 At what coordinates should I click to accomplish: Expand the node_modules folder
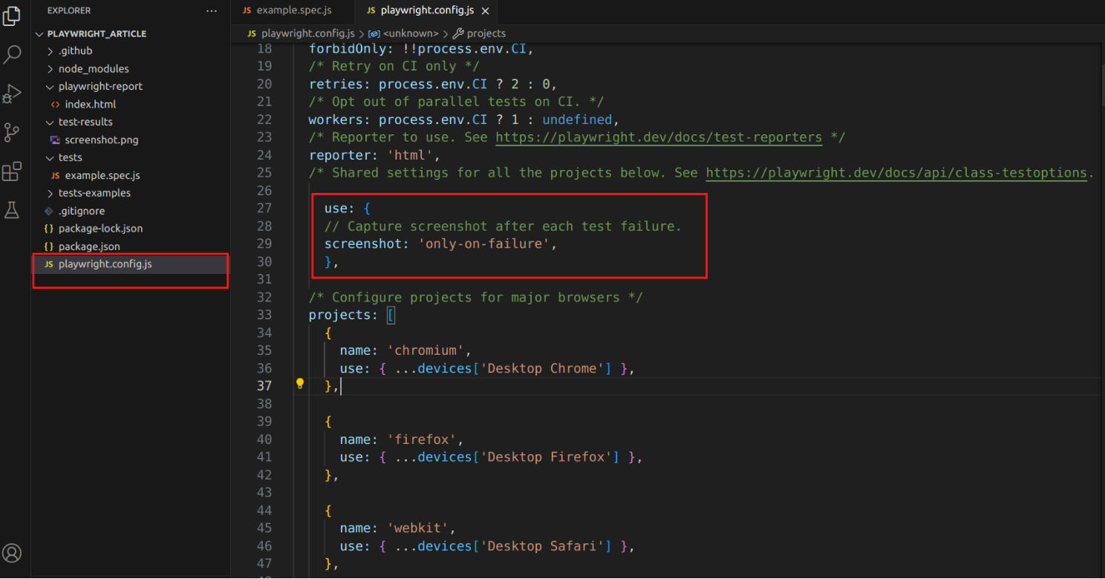(x=93, y=68)
